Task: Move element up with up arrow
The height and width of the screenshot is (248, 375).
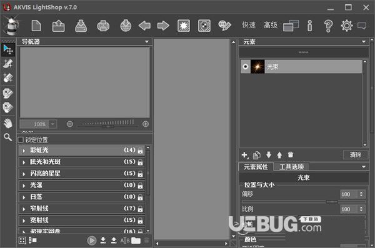Action: tap(279, 155)
